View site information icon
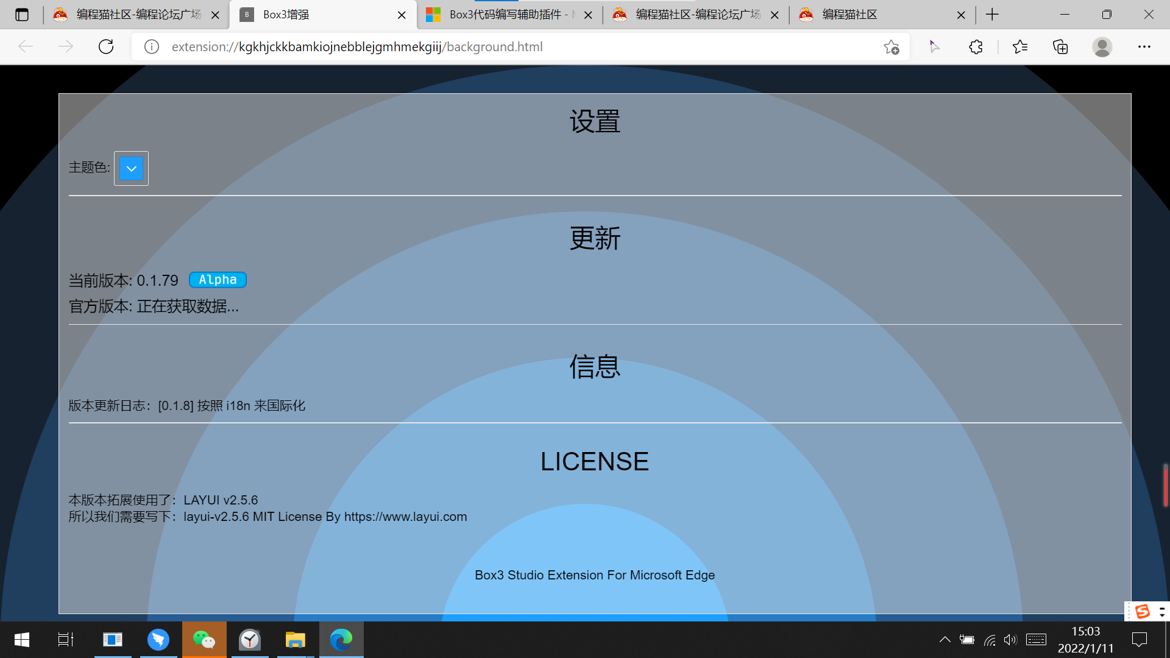1170x658 pixels. [x=152, y=47]
